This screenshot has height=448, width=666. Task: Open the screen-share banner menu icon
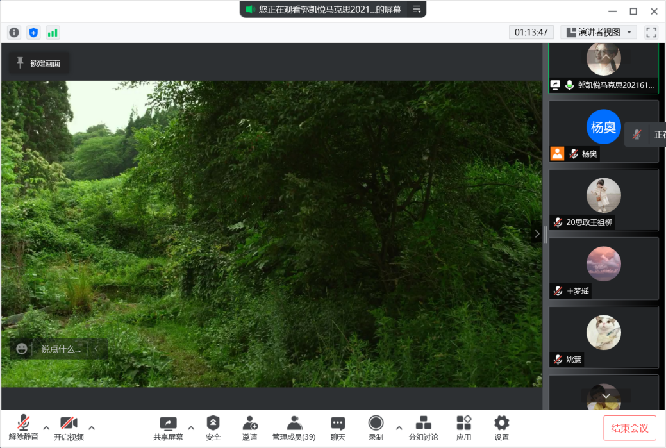(x=417, y=10)
